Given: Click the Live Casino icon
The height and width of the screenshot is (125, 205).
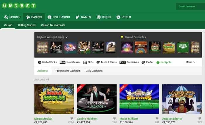Looking at the screenshot, I should (x=49, y=17).
